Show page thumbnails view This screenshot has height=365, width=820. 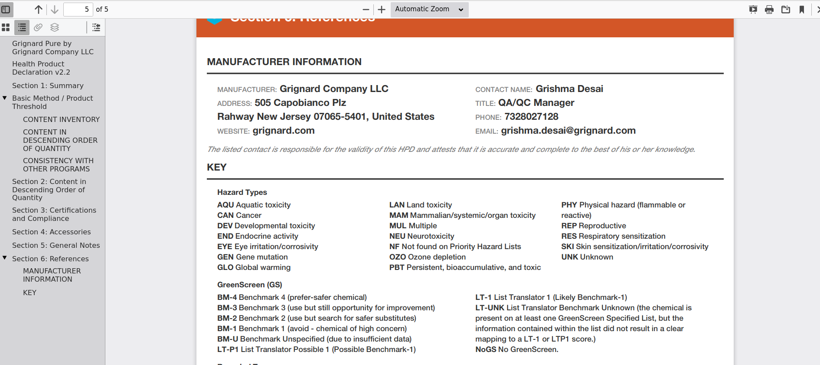[6, 27]
